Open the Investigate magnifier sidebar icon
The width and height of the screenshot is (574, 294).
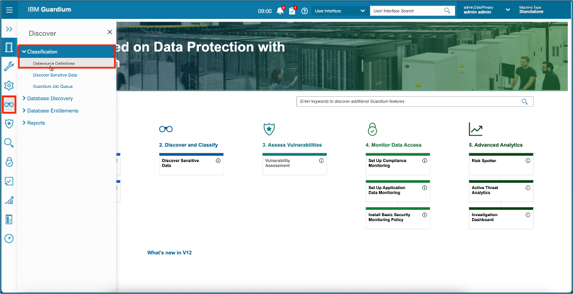9,143
